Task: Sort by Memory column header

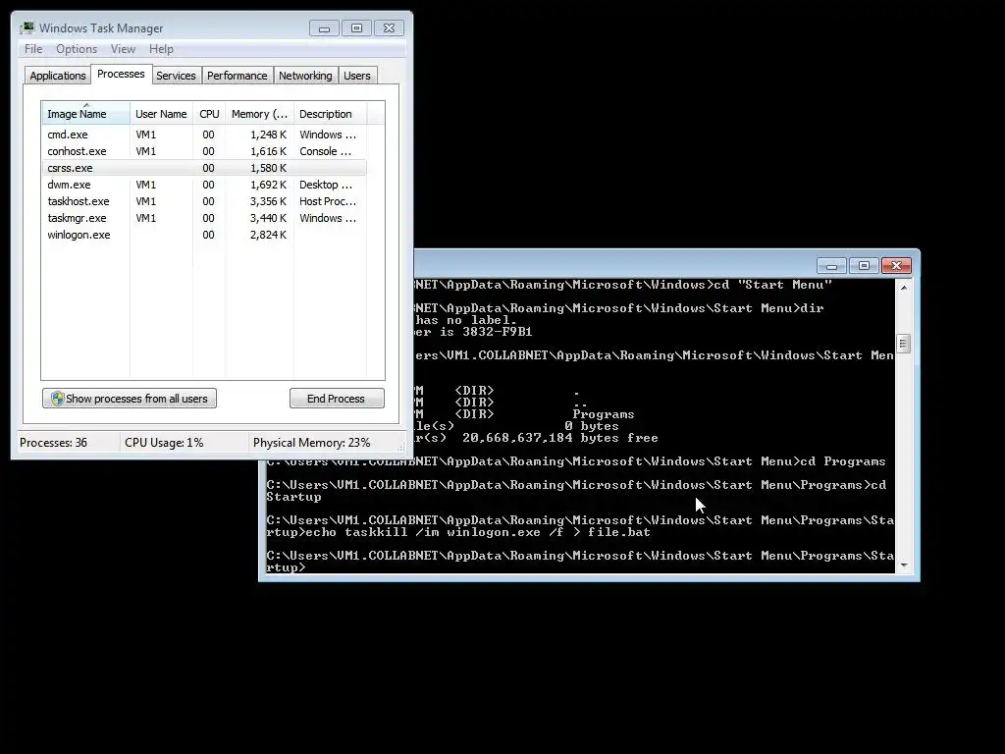Action: coord(259,114)
